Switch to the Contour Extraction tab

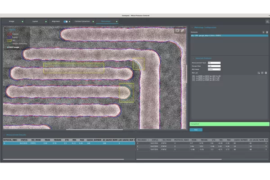82,21
